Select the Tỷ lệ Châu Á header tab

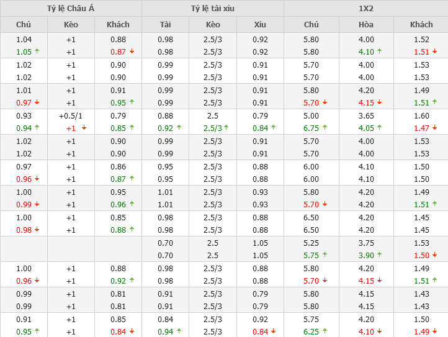click(x=71, y=9)
